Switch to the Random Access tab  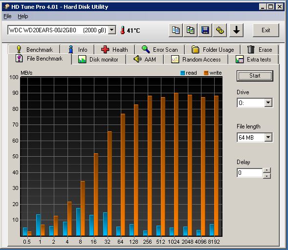coord(196,60)
